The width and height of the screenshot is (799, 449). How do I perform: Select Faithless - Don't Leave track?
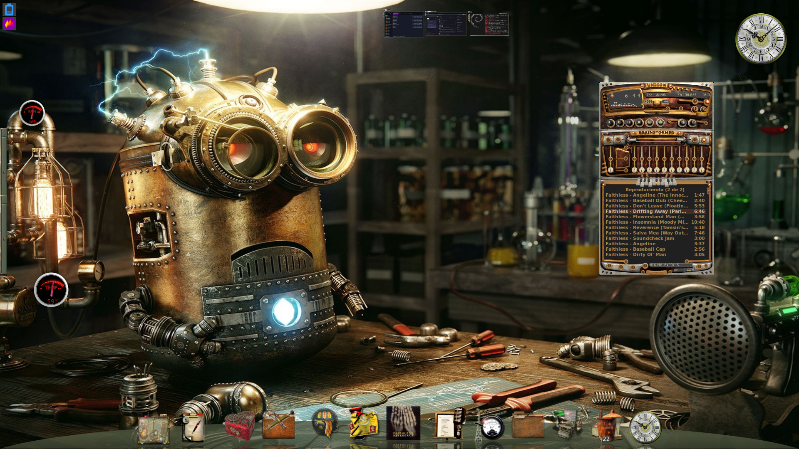tap(655, 206)
